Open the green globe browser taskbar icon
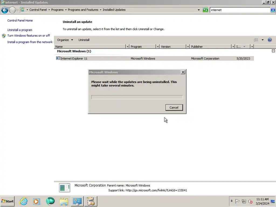Screen dimensions: 276x207 50,201
